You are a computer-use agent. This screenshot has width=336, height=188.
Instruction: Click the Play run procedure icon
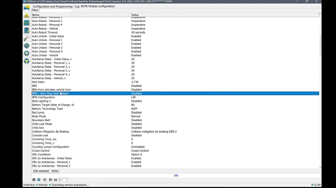click(x=34, y=180)
